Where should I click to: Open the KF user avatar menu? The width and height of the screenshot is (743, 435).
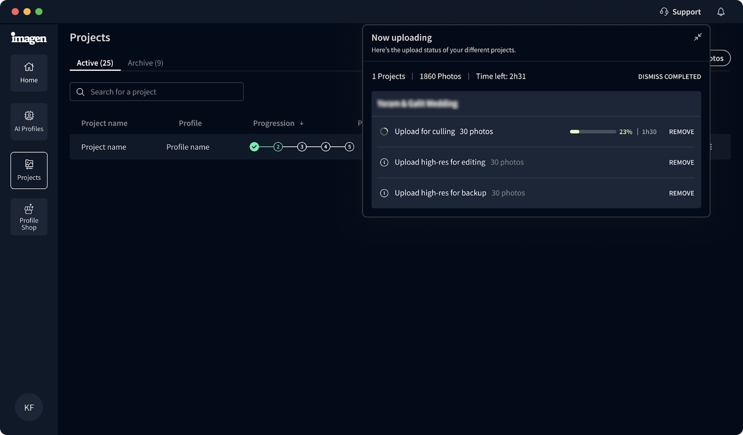pos(29,407)
